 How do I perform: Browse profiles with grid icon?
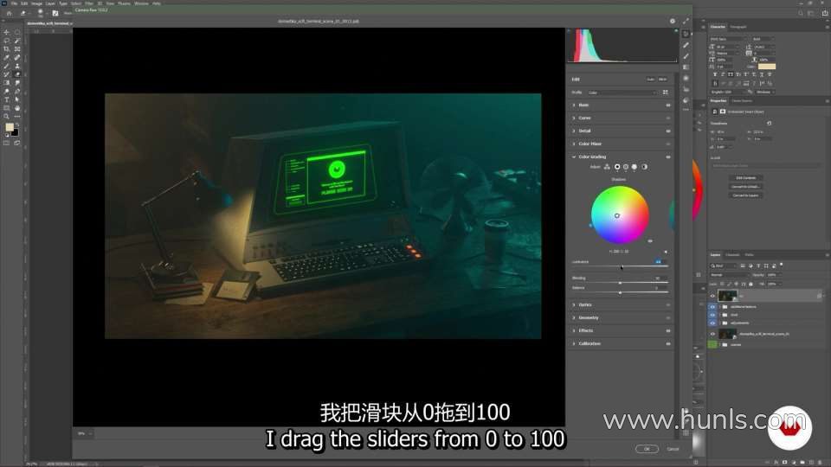(x=666, y=93)
